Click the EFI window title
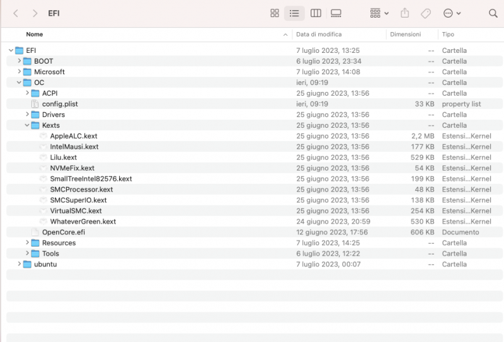 pos(54,13)
